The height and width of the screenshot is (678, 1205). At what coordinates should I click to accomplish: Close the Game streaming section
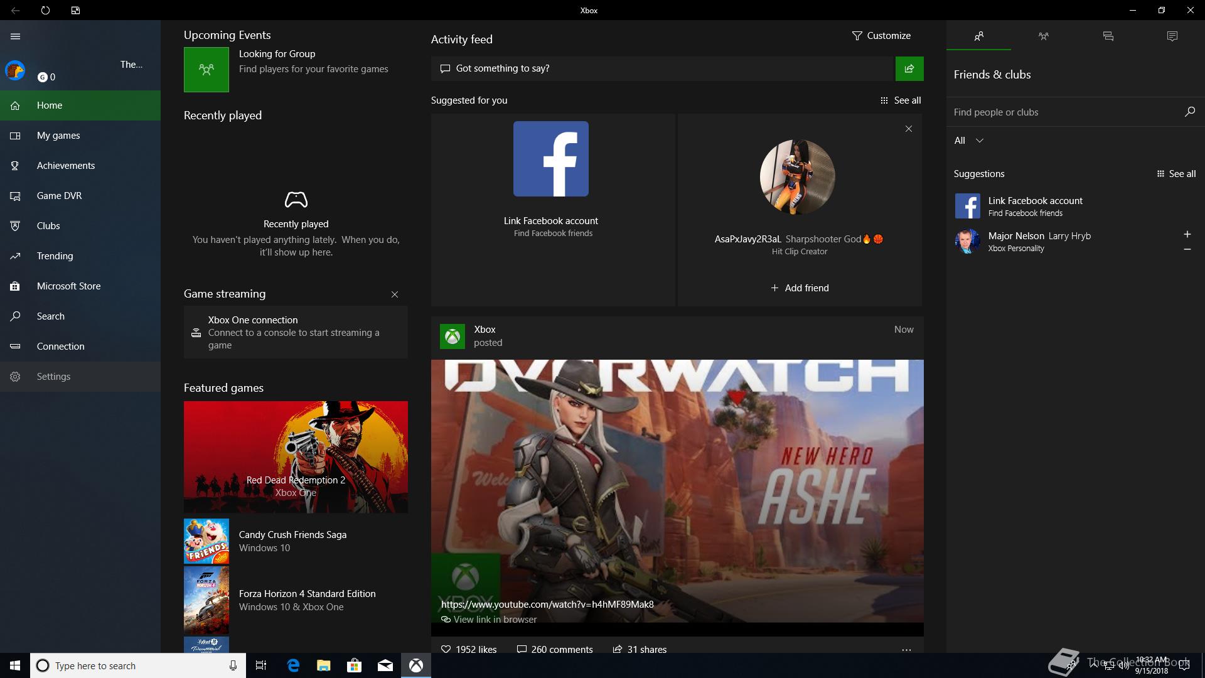[395, 294]
